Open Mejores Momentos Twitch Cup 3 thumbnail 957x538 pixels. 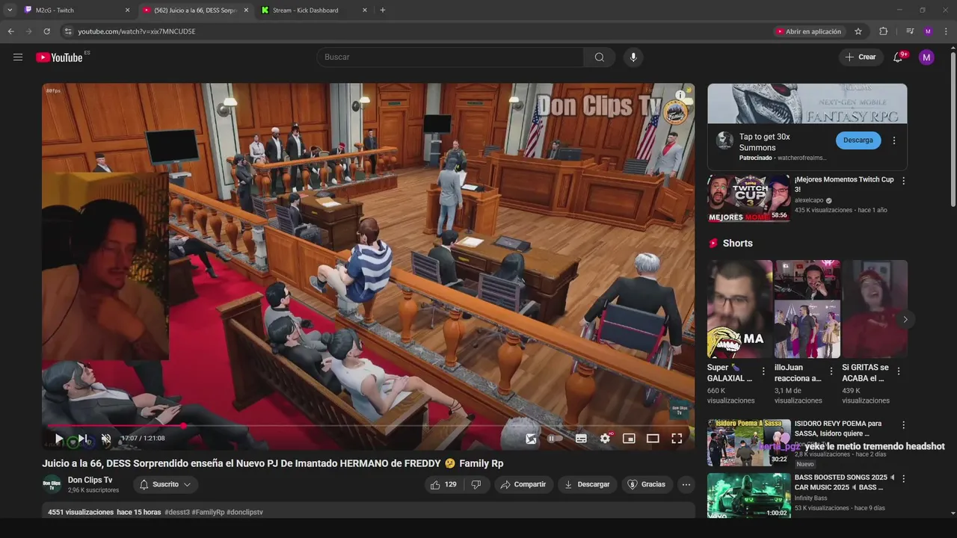[x=748, y=198]
